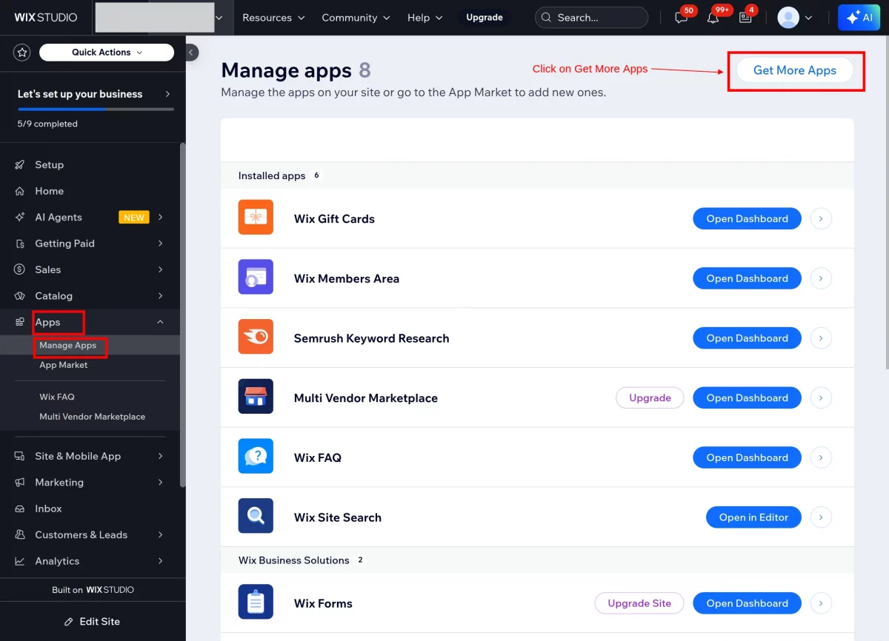Expand the Sales submenu chevron
This screenshot has height=641, width=889.
click(161, 269)
